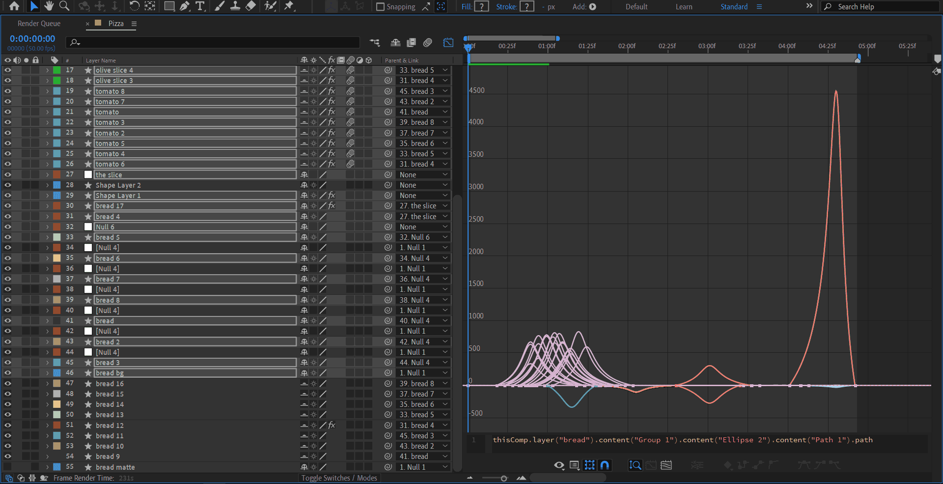Hide the tomato 8 layer
Screen dimensions: 943x484
point(7,91)
